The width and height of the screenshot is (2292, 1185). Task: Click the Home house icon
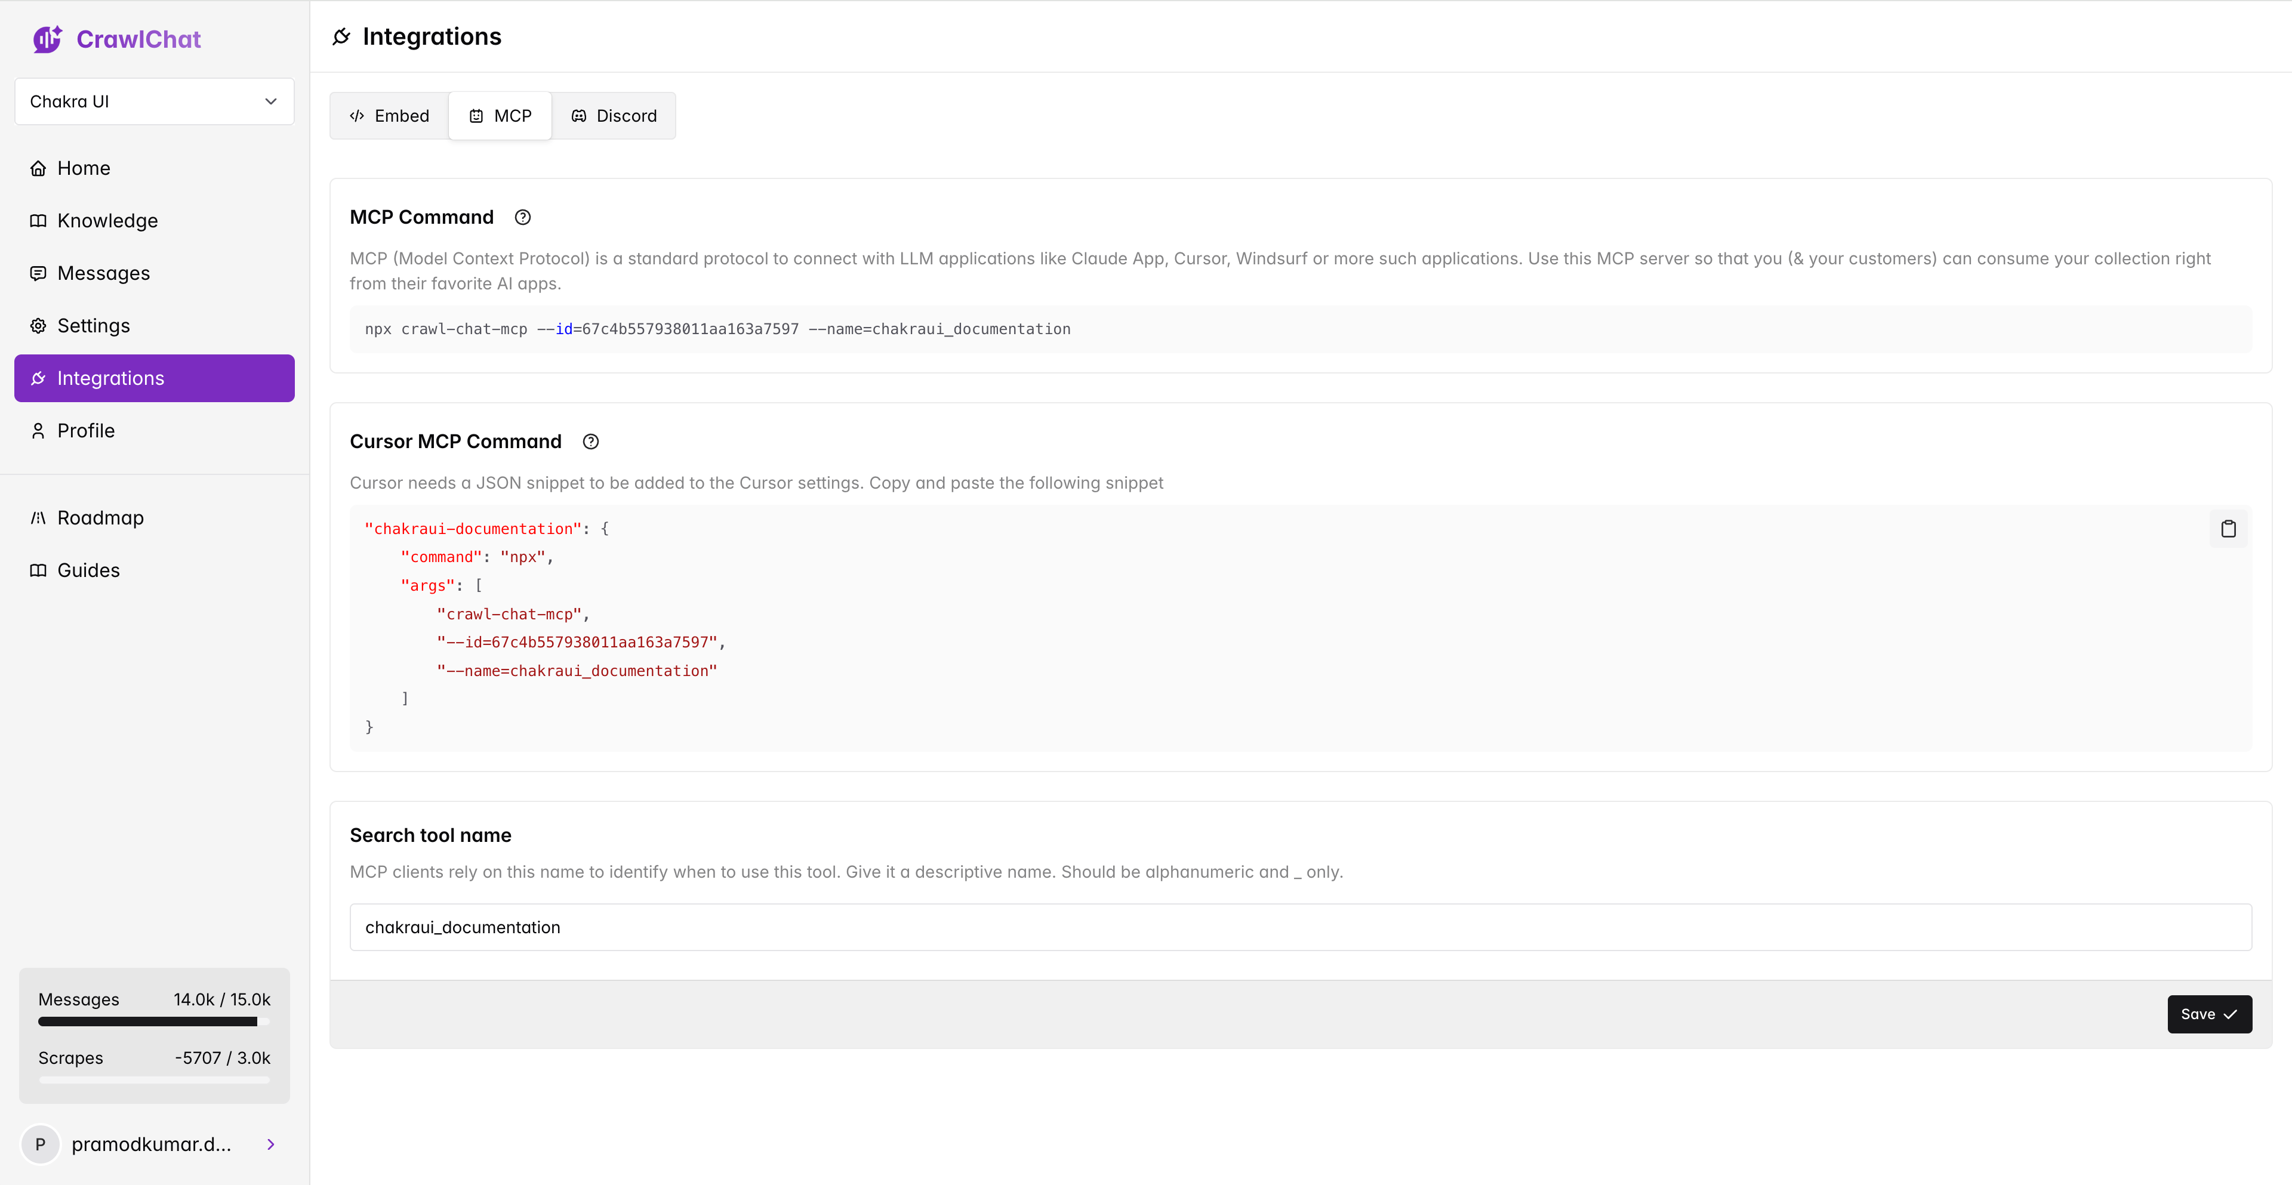click(x=38, y=168)
